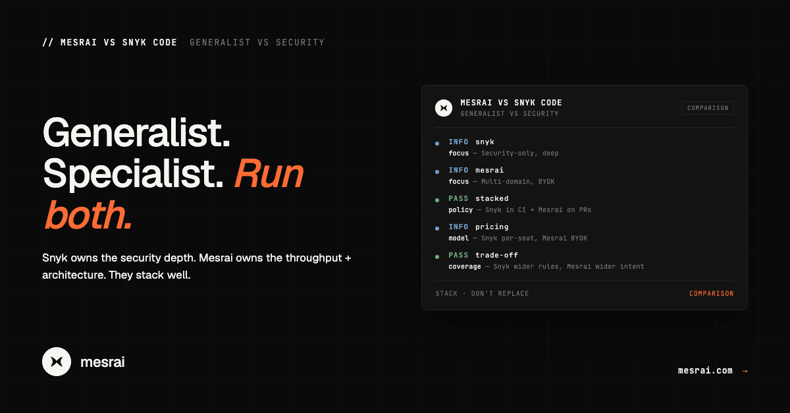Click top header '// MESRAI VS SNYK CODE'
Image resolution: width=790 pixels, height=413 pixels.
109,42
